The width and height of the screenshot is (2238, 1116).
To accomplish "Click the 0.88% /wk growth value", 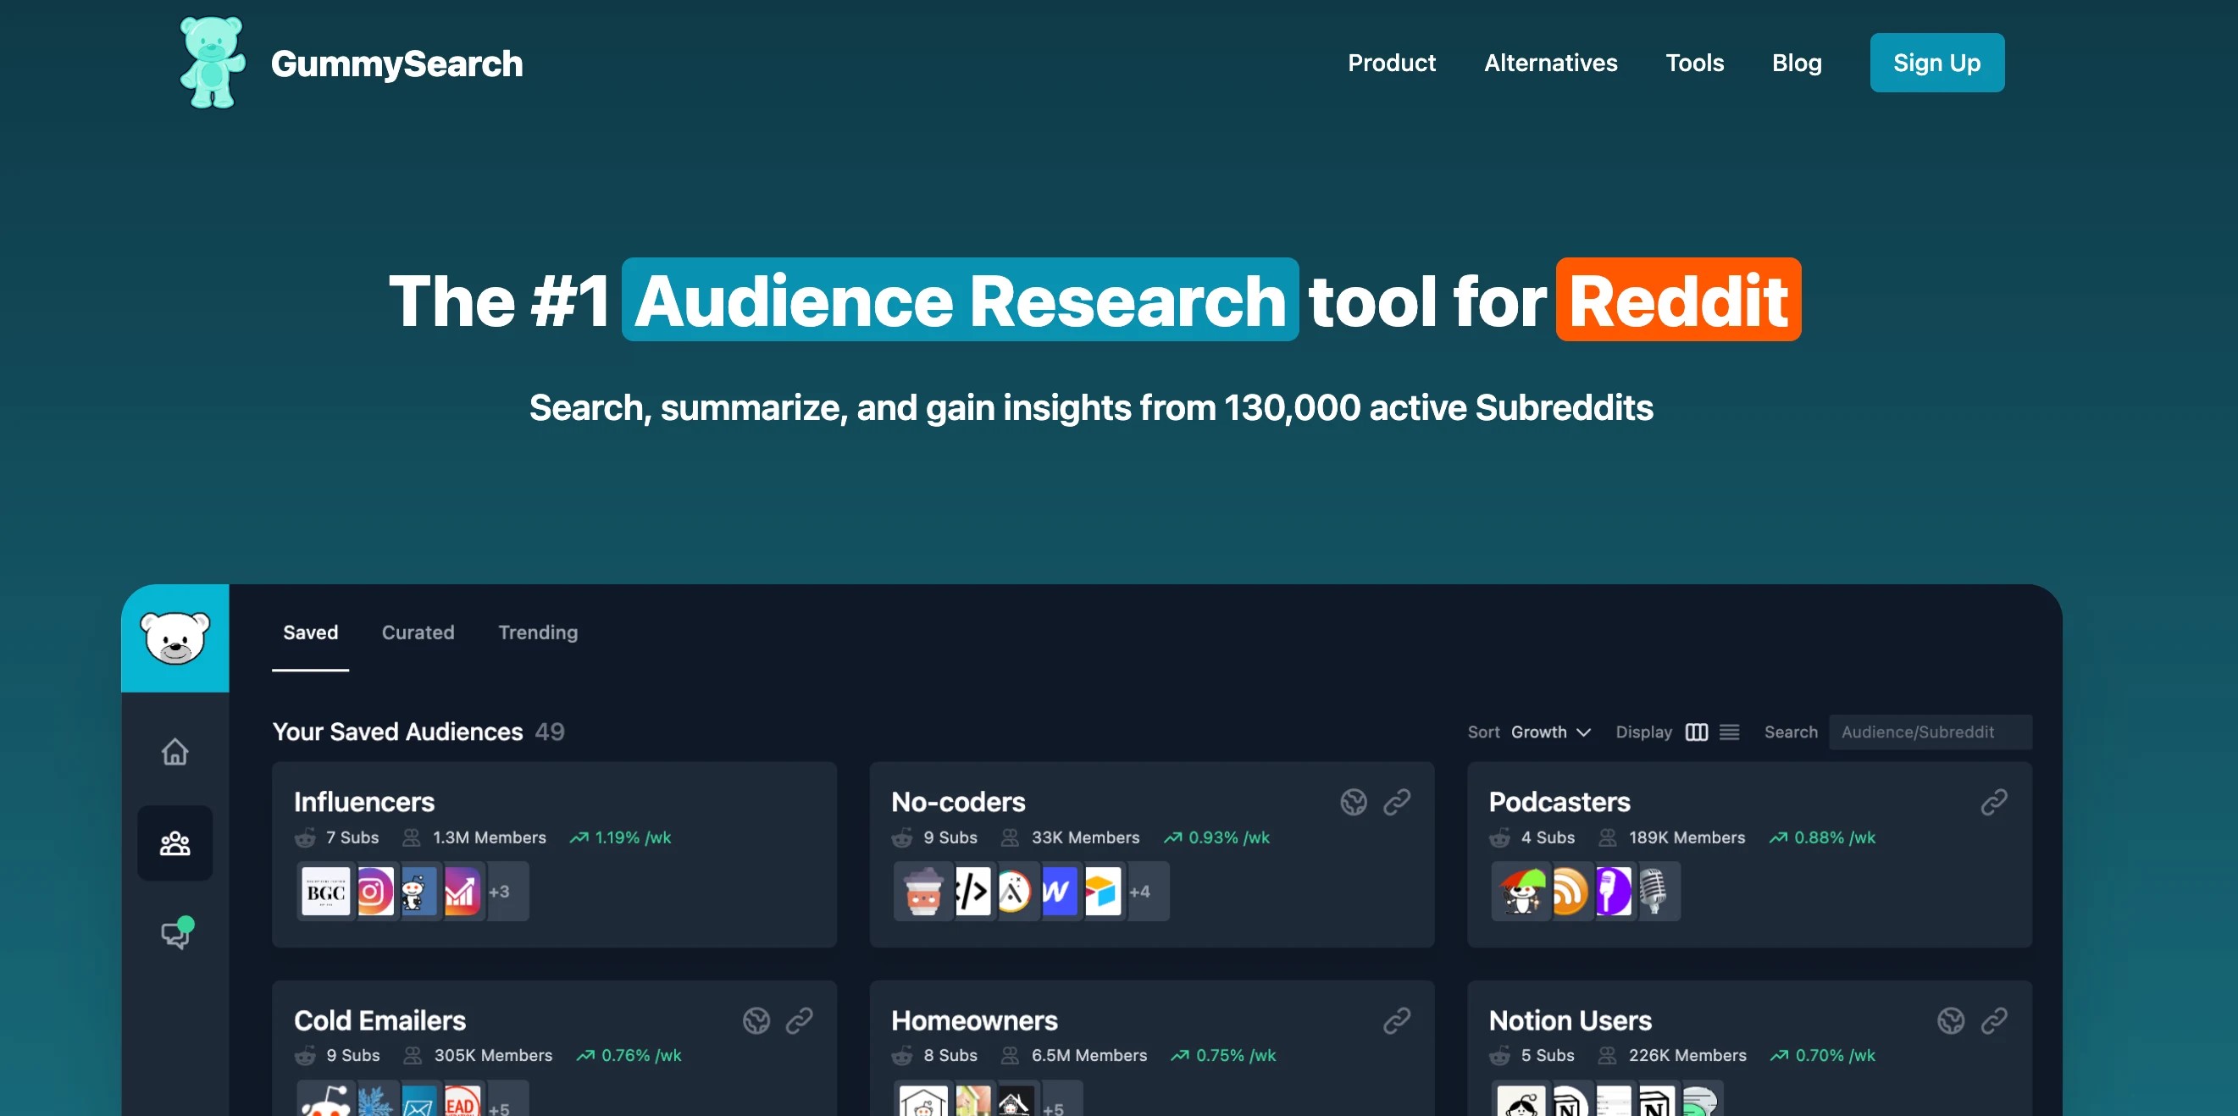I will [x=1835, y=837].
